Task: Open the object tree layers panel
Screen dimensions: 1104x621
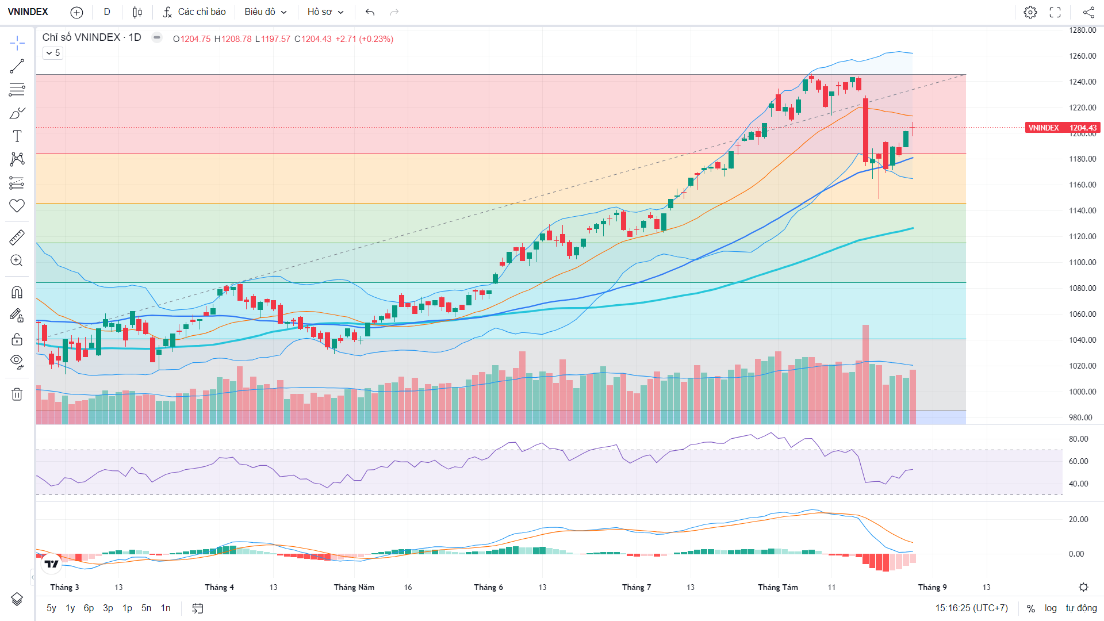Action: pos(17,599)
